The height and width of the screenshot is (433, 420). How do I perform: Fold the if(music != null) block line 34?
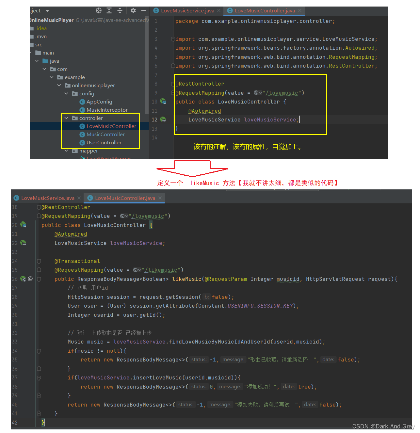(39, 351)
